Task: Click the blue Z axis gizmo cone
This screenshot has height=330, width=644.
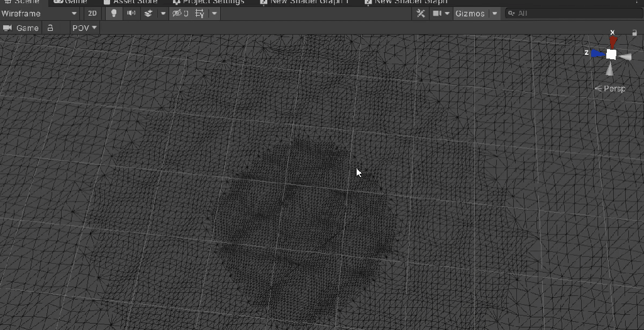Action: [597, 54]
